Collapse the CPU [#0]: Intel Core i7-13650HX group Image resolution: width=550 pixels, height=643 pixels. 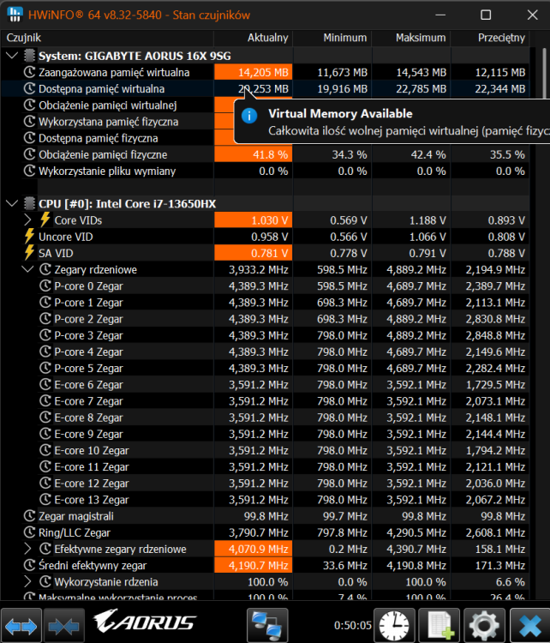coord(11,204)
